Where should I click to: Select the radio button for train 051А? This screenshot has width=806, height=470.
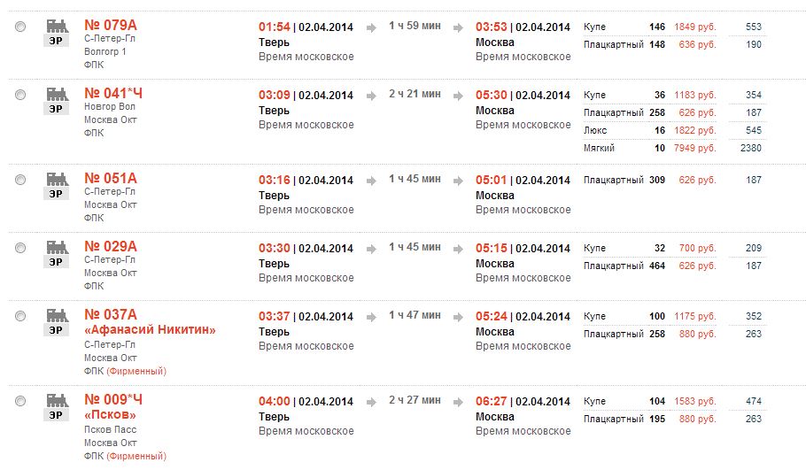pyautogui.click(x=20, y=180)
